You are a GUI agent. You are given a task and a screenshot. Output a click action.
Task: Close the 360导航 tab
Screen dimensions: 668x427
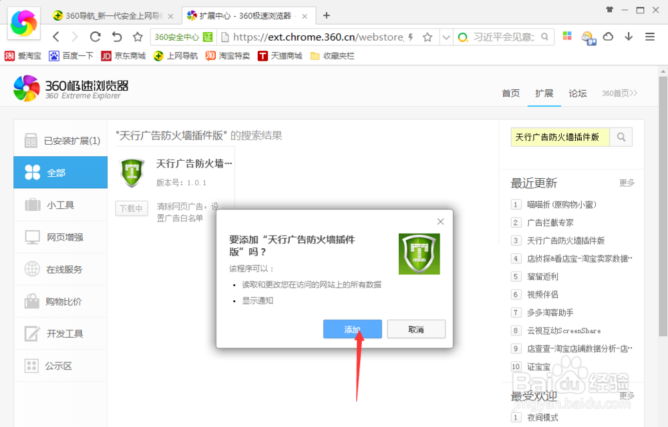171,16
